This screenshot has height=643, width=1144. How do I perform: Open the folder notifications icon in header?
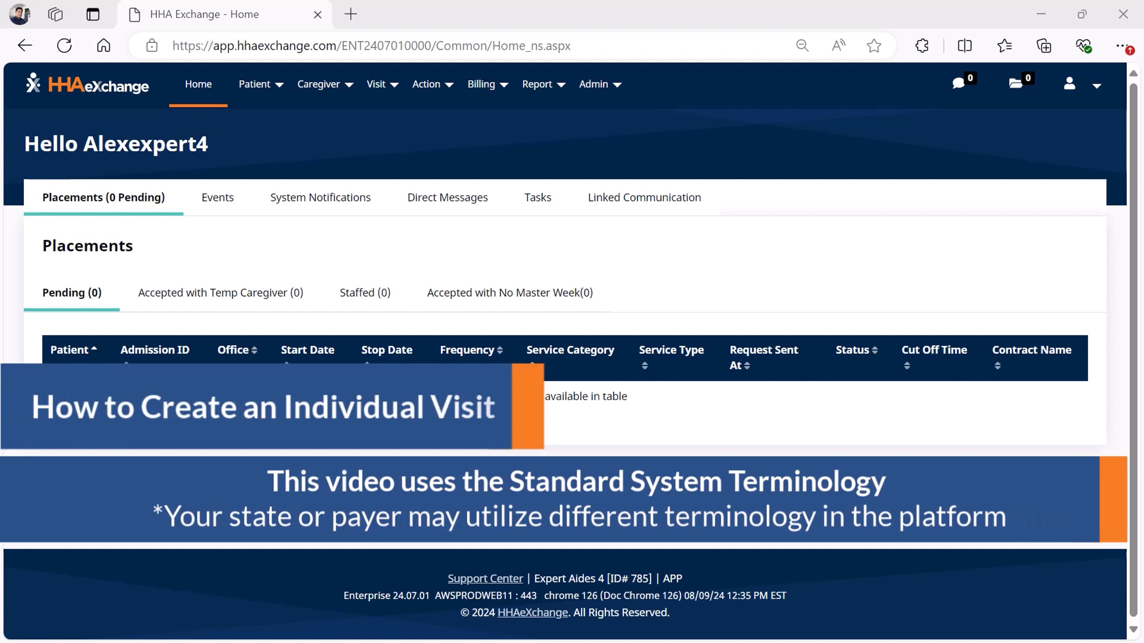[x=1016, y=84]
